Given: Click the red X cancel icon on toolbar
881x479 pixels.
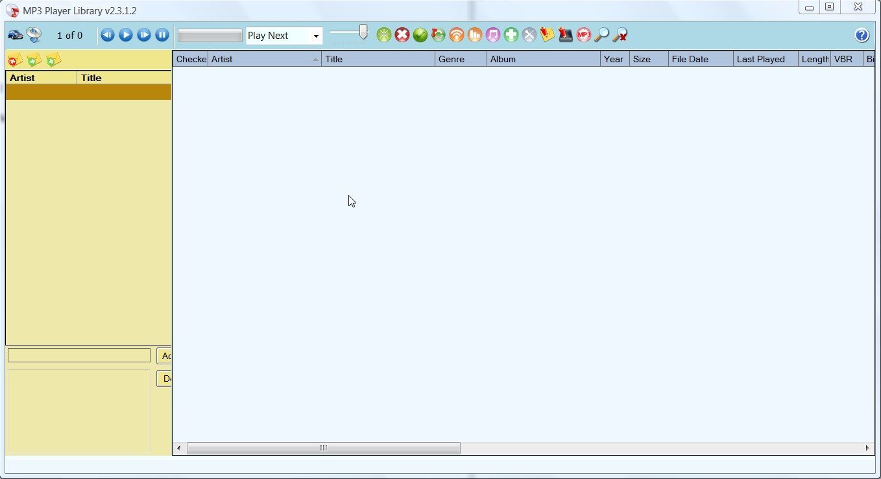Looking at the screenshot, I should click(x=402, y=34).
